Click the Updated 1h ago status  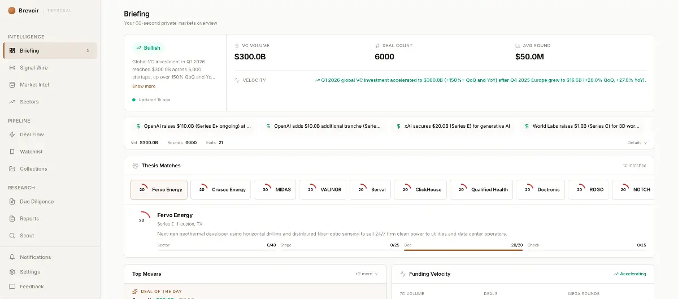pyautogui.click(x=151, y=99)
